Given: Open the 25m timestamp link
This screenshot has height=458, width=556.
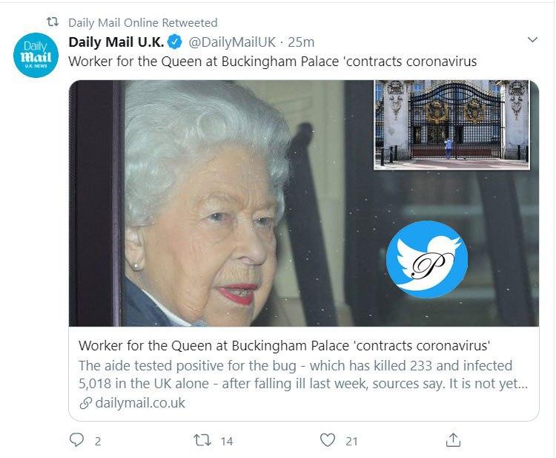Looking at the screenshot, I should [301, 41].
